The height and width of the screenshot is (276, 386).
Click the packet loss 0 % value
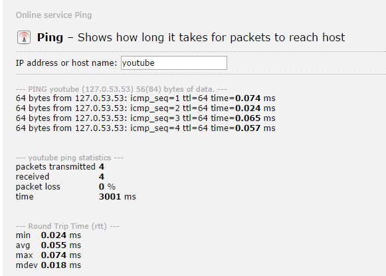(x=107, y=186)
